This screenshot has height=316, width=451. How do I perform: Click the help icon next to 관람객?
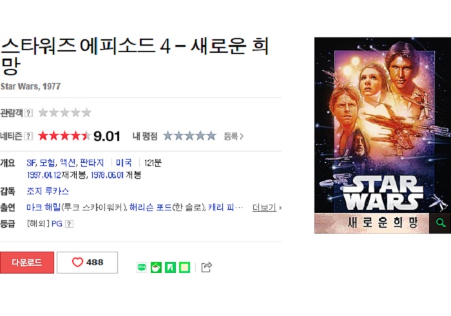(x=28, y=113)
